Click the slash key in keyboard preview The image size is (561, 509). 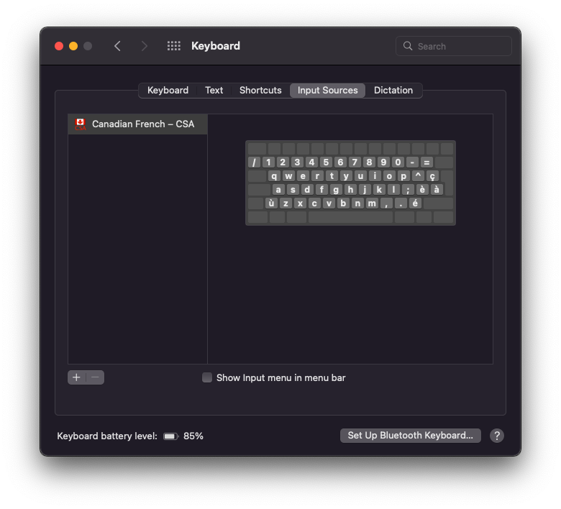click(254, 162)
